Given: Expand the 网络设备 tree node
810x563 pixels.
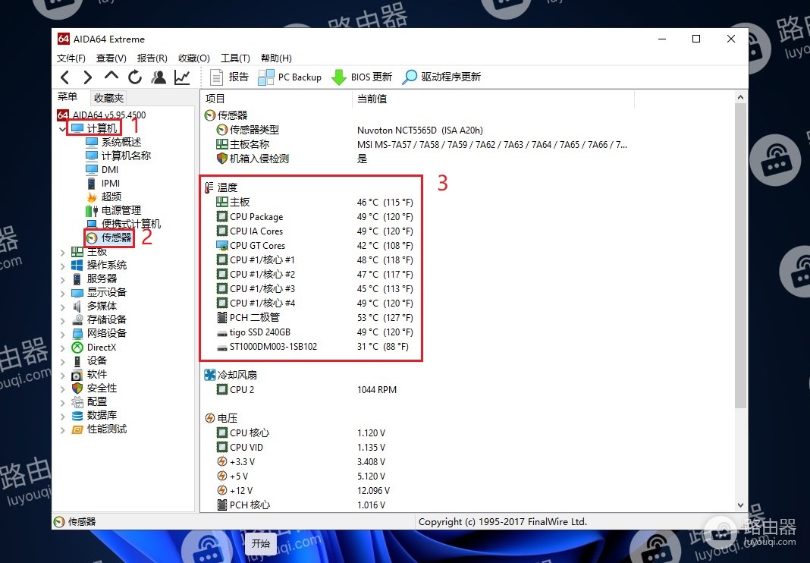Looking at the screenshot, I should [x=62, y=334].
